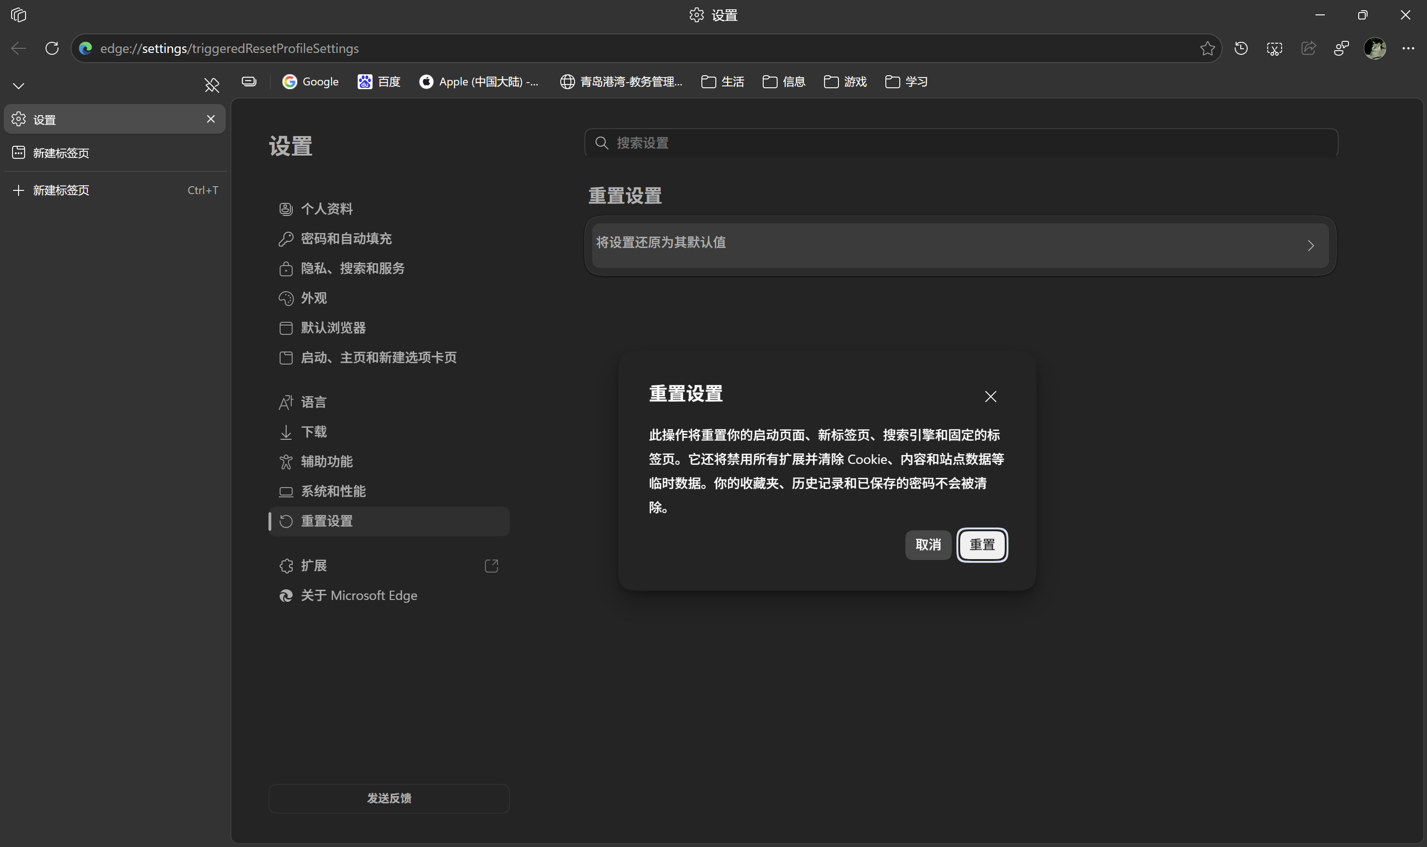
Task: Open the 青岛港湾-教务管理 bookmark
Action: click(621, 82)
